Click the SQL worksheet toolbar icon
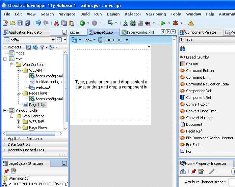 tap(110, 23)
